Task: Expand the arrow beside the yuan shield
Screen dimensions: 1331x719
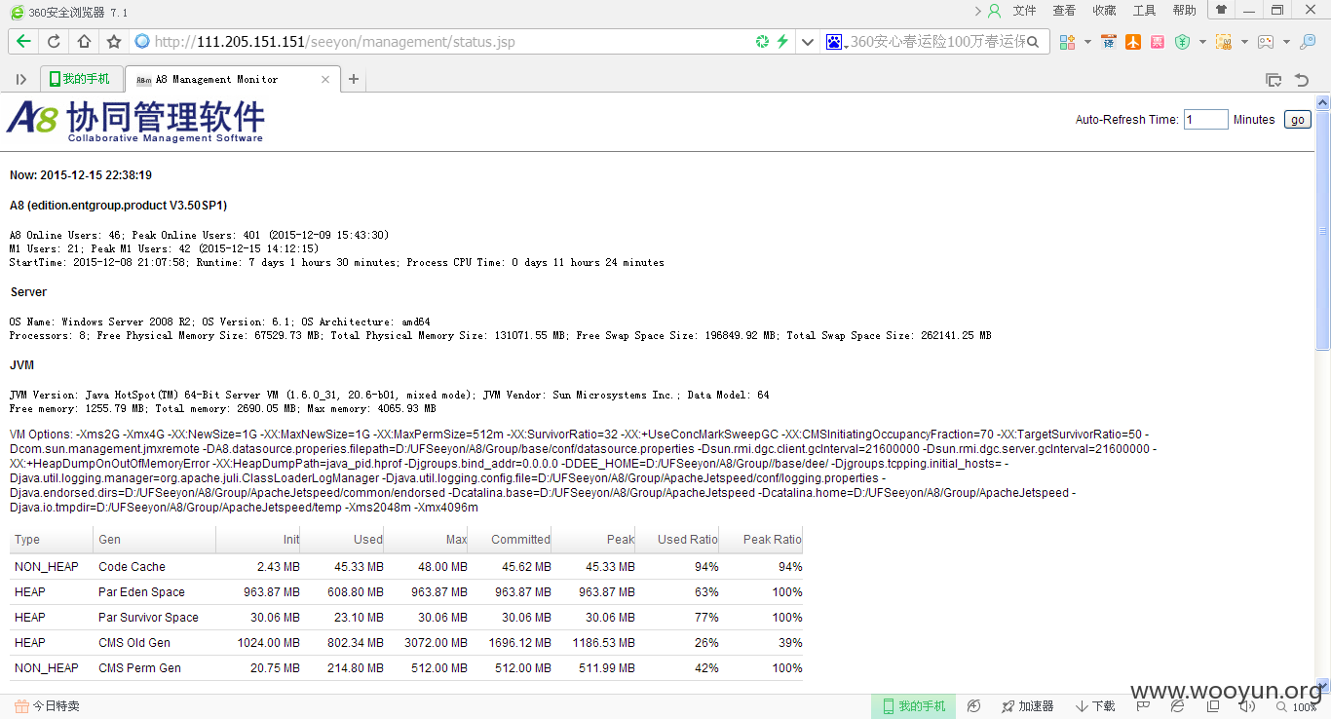Action: point(1202,42)
